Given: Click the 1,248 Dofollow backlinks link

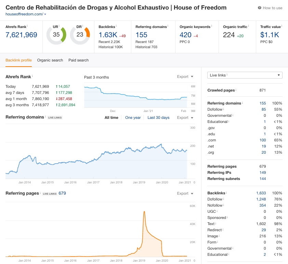Looking at the screenshot, I should coord(261,199).
